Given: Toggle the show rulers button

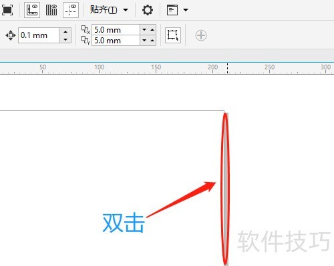Looking at the screenshot, I should click(32, 10).
